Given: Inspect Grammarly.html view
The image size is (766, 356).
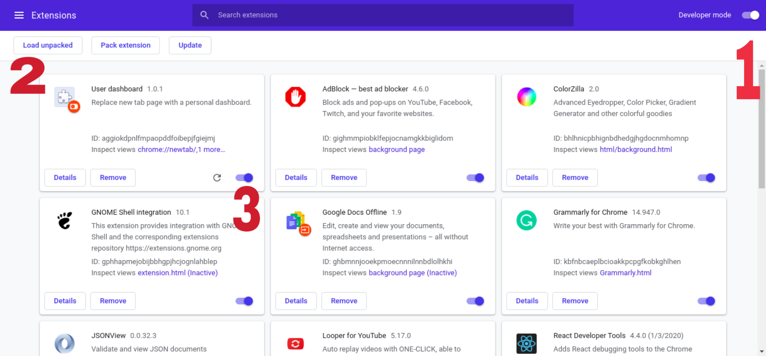Looking at the screenshot, I should coord(626,273).
